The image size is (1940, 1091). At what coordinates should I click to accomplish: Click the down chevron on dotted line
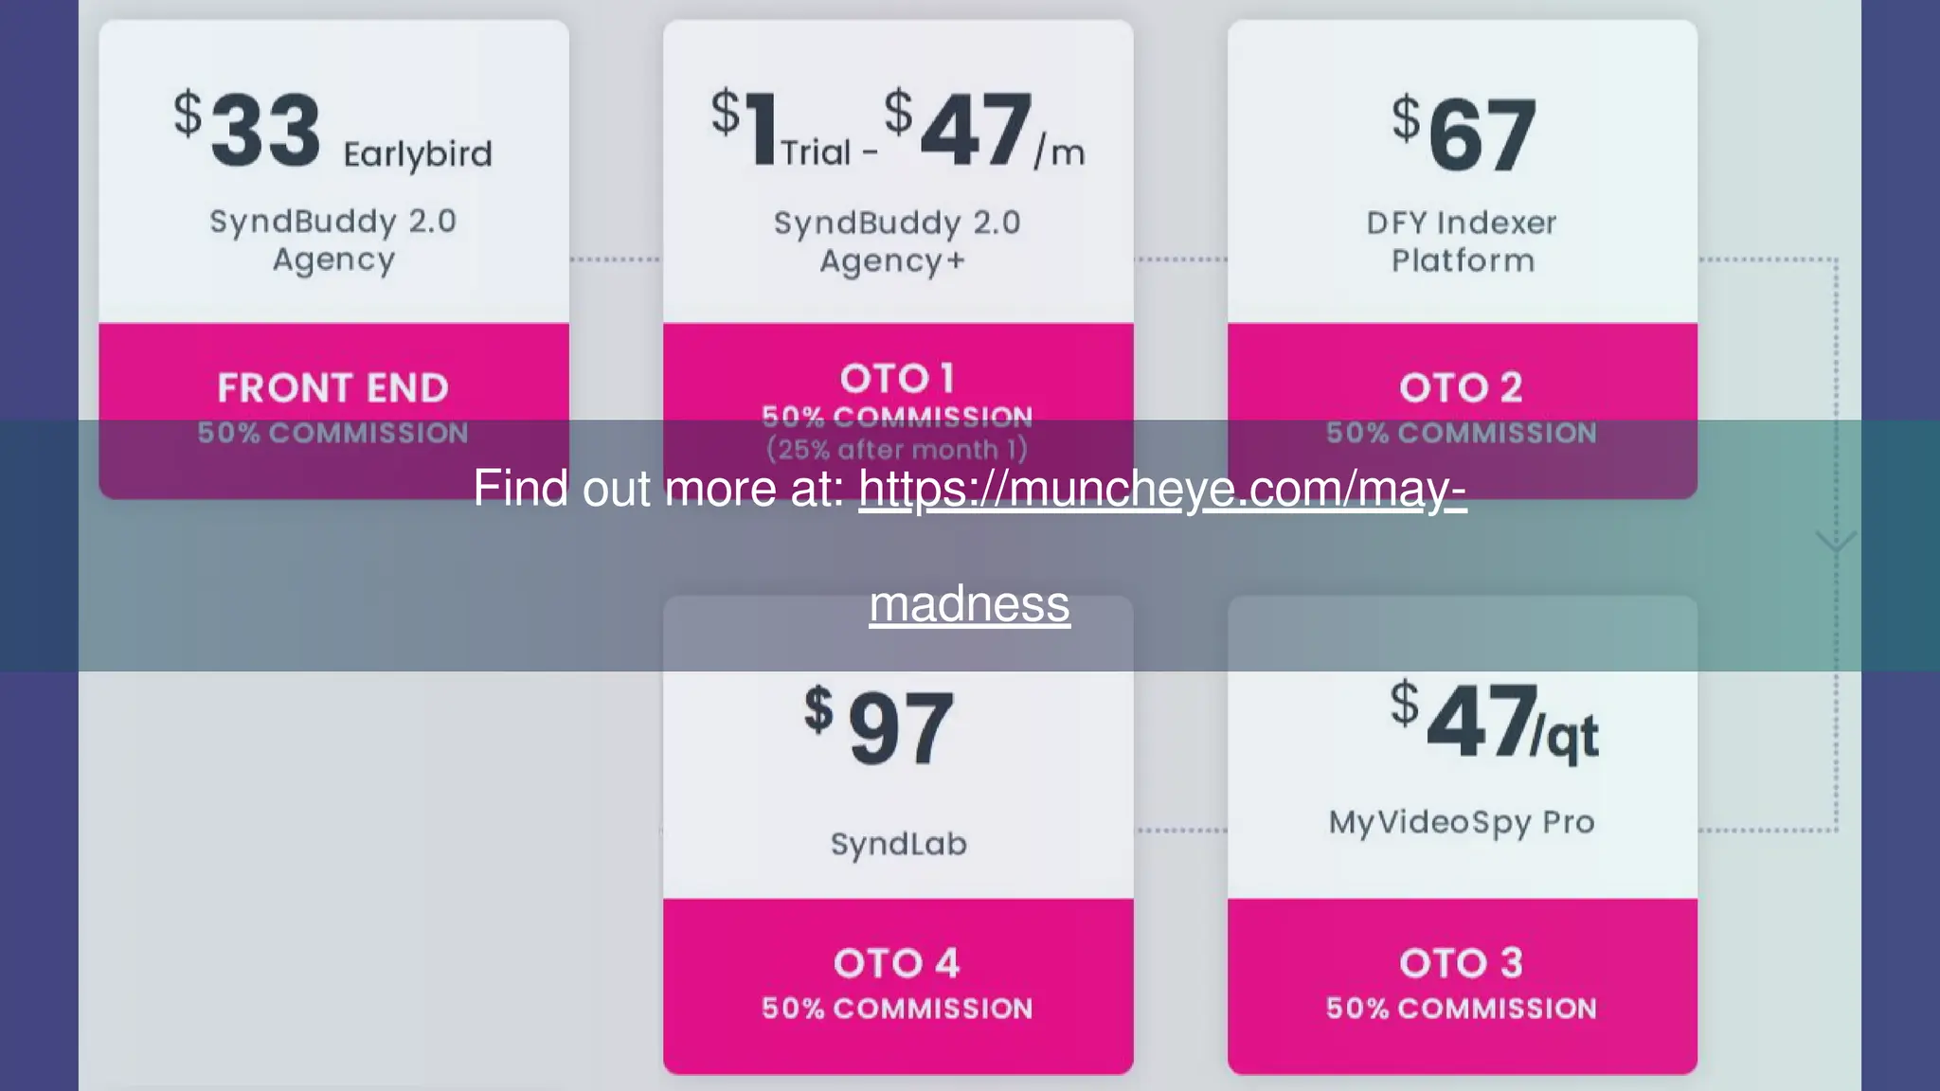click(1835, 542)
